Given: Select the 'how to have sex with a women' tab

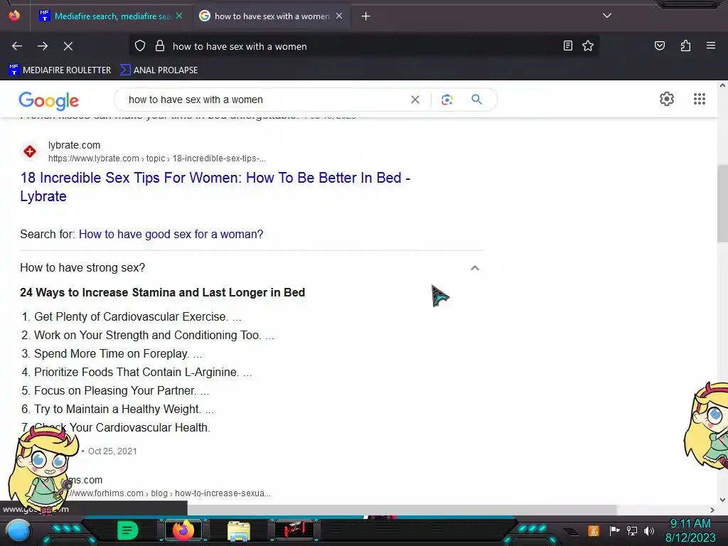Looking at the screenshot, I should coord(272,16).
